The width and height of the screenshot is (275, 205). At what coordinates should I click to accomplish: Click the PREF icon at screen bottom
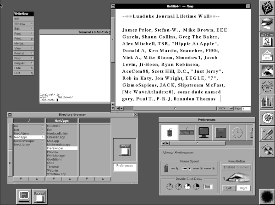coord(39,197)
